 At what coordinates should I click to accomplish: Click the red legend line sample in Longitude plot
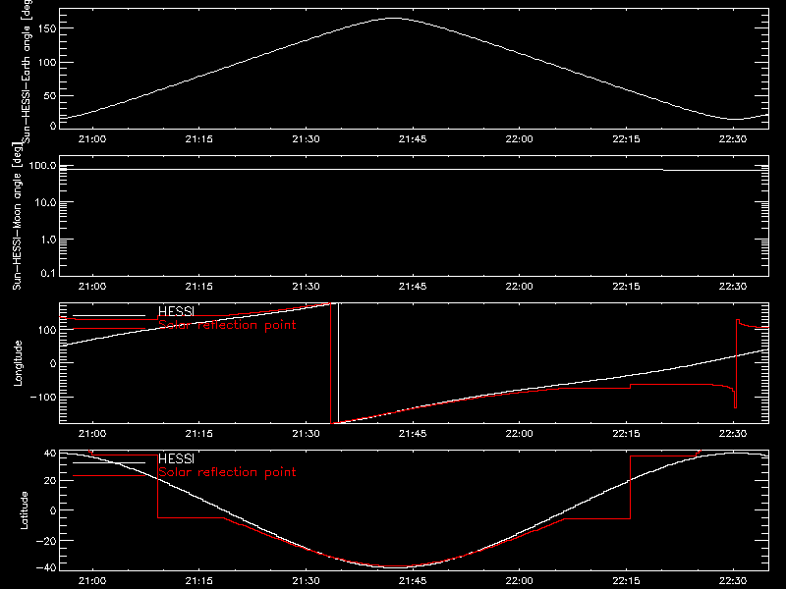pyautogui.click(x=109, y=329)
